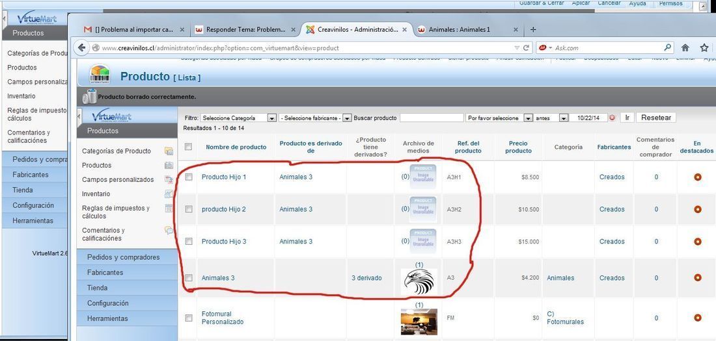
Task: Open the Seleccione fabricante dropdown
Action: (x=315, y=118)
